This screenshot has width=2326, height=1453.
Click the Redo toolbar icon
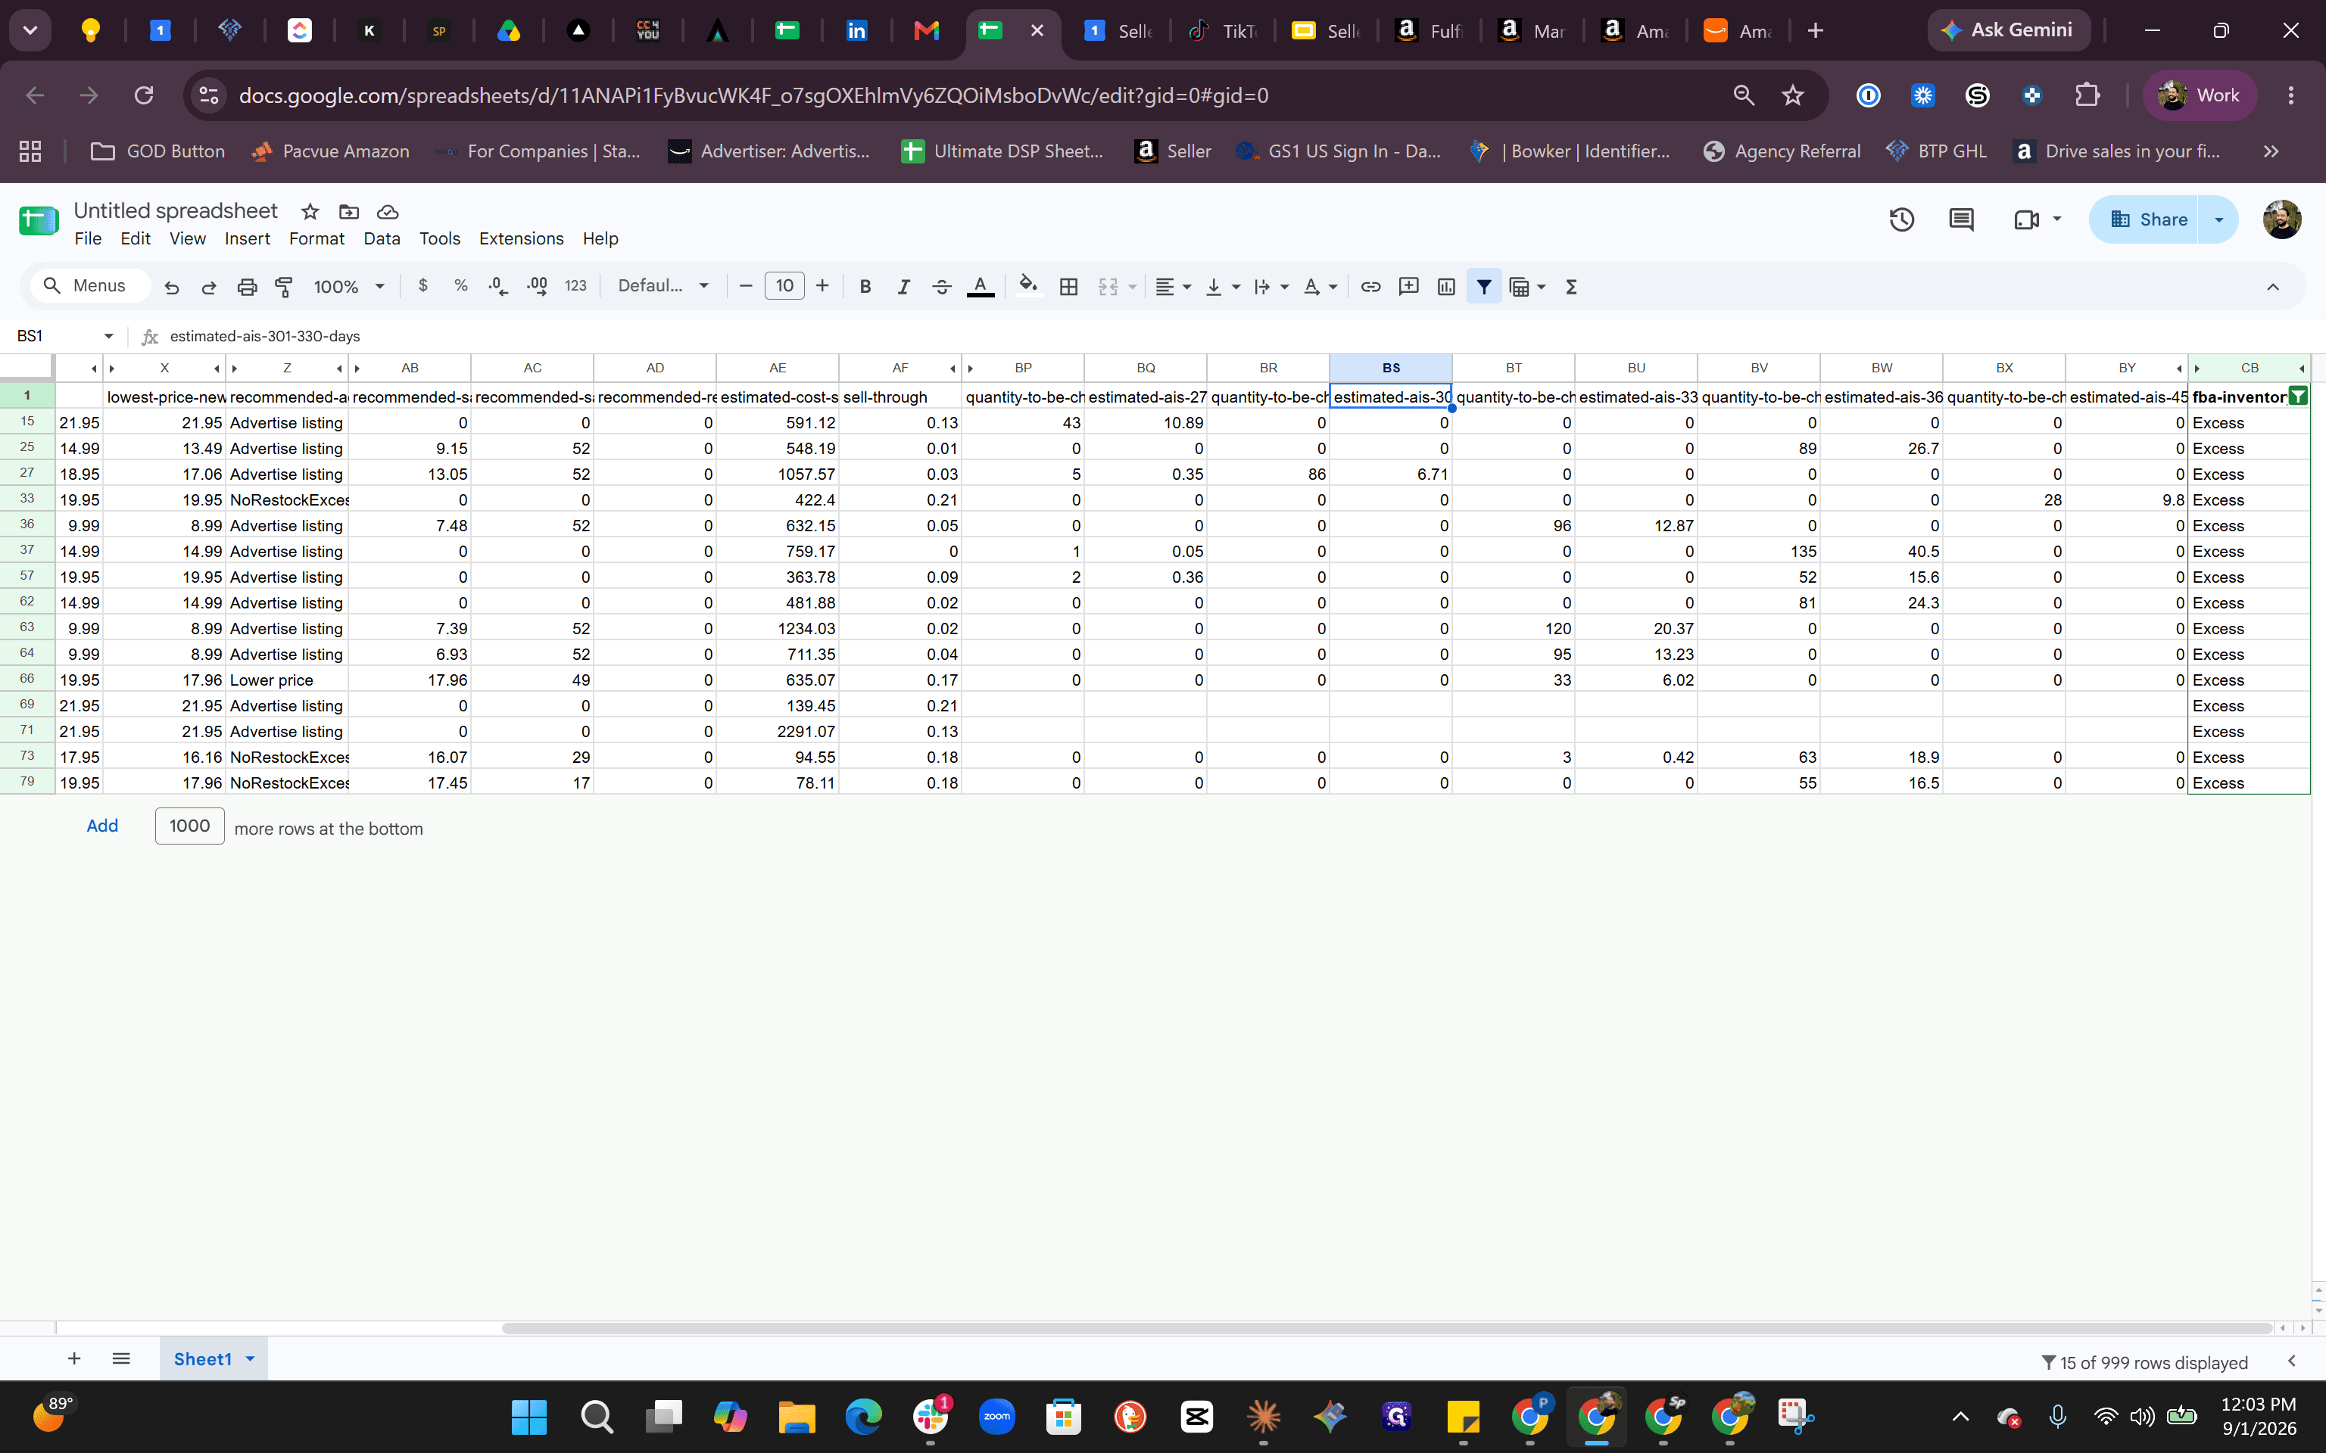(208, 286)
